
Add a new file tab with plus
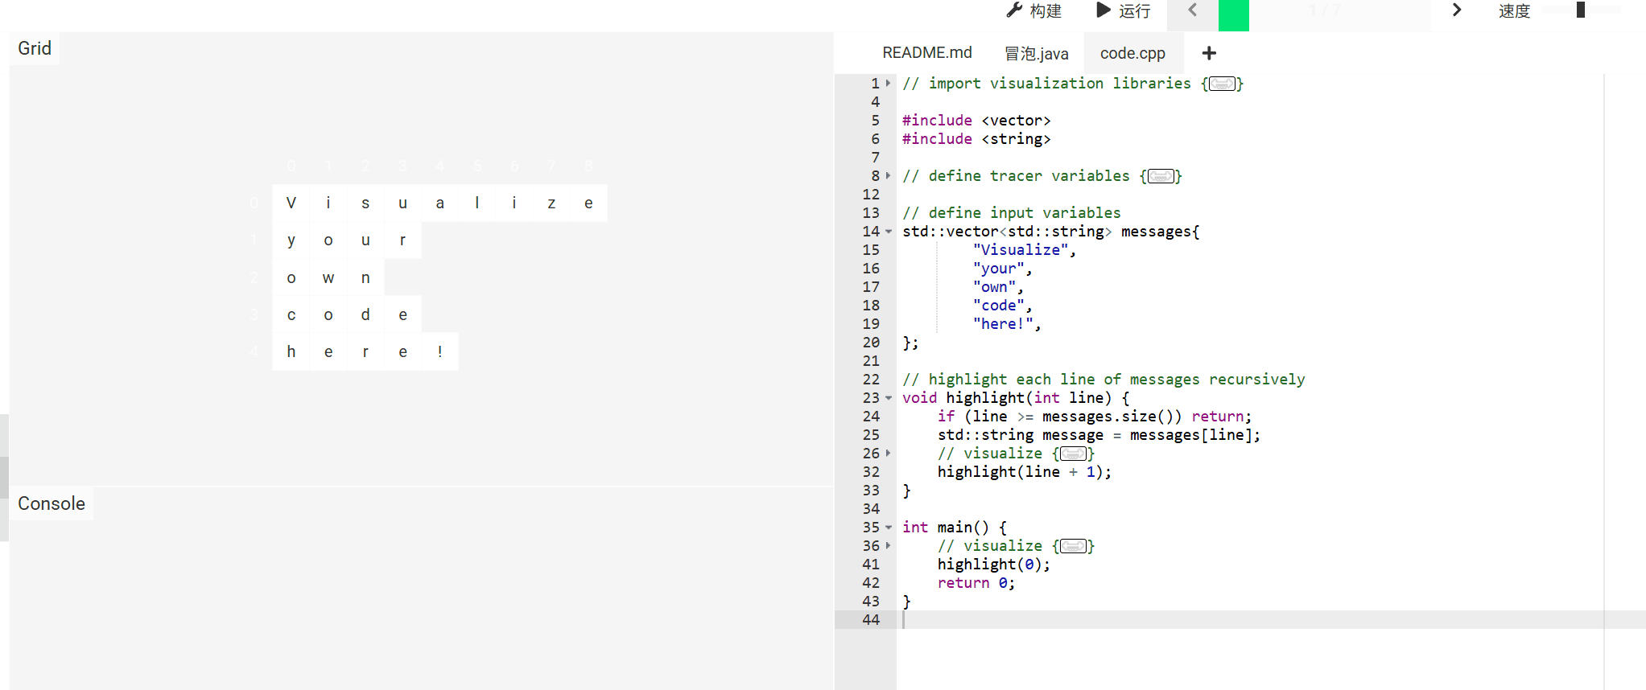point(1208,53)
